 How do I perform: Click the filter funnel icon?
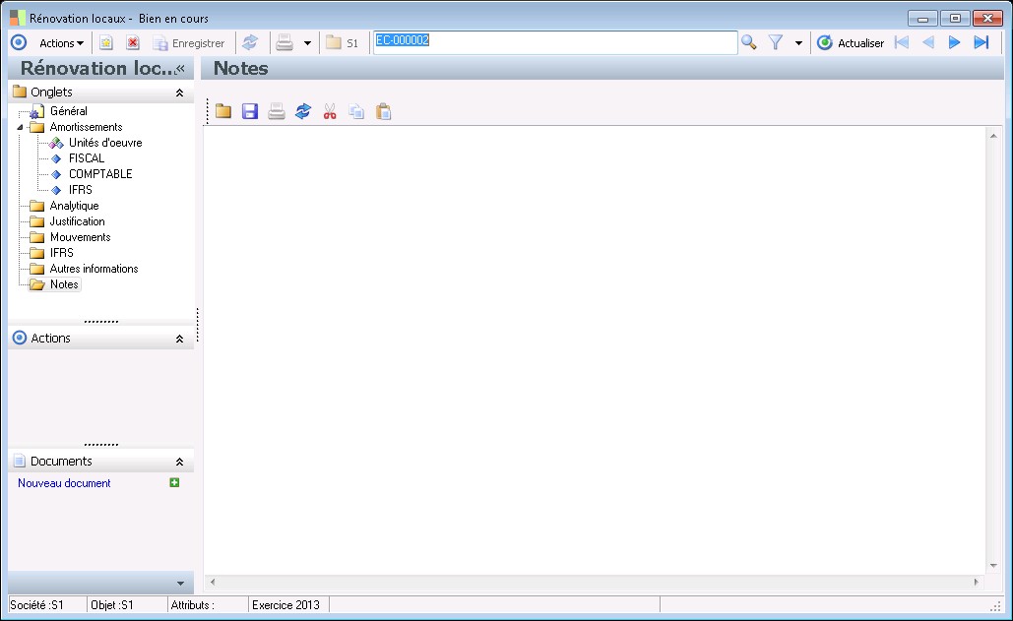(x=776, y=43)
